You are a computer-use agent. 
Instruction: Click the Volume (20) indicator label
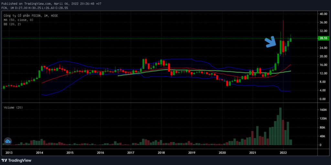(x=13, y=108)
